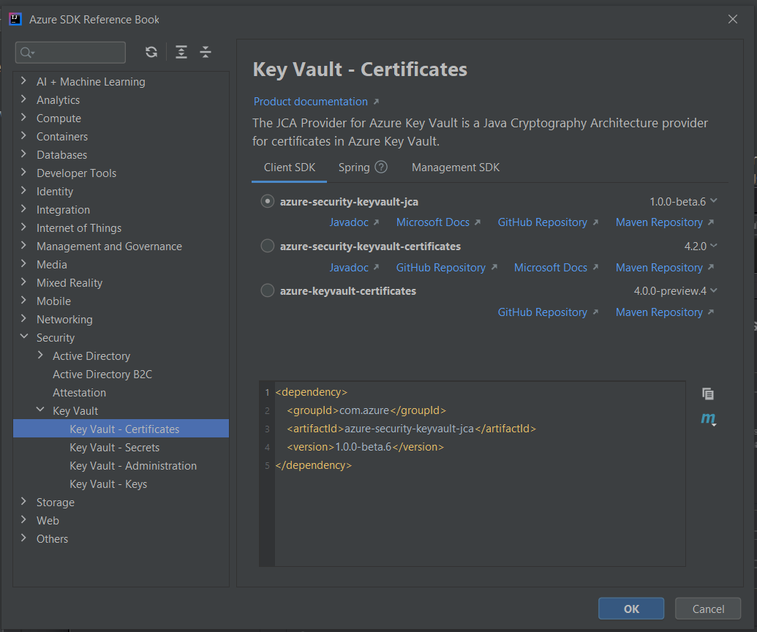This screenshot has height=632, width=757.
Task: Click the Azure SDK Reference Book title icon
Action: [16, 18]
